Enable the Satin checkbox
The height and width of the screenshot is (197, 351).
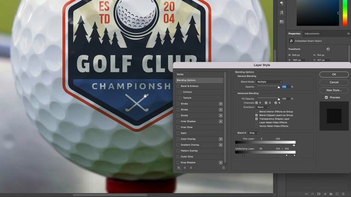178,133
